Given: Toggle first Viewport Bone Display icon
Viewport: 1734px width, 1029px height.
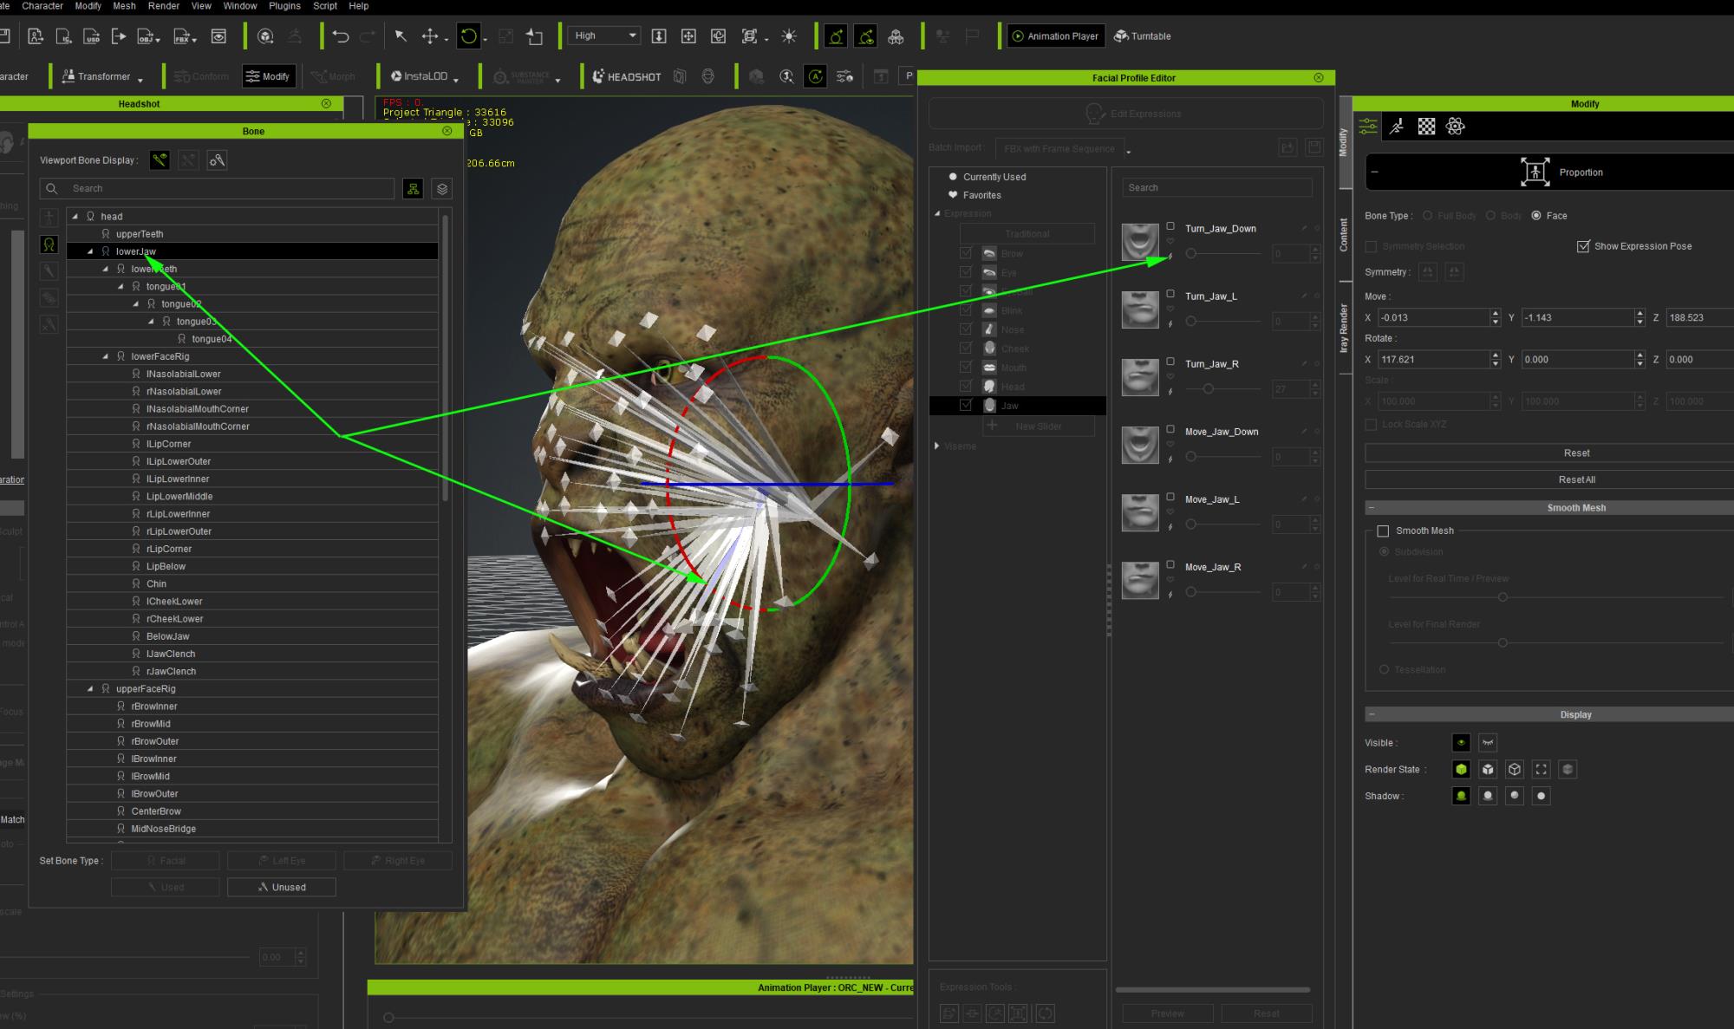Looking at the screenshot, I should click(x=160, y=160).
